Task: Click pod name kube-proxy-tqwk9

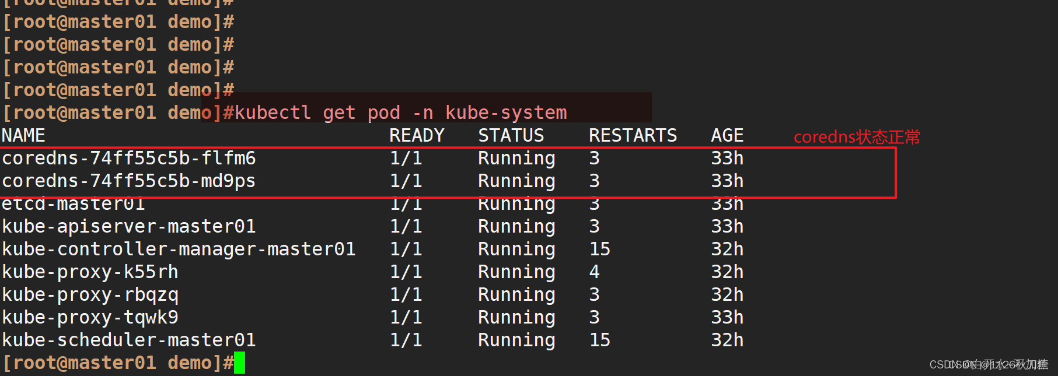Action: [90, 317]
